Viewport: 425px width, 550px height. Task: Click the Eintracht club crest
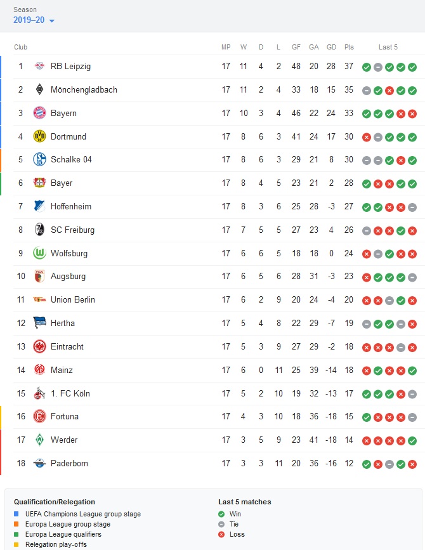39,346
